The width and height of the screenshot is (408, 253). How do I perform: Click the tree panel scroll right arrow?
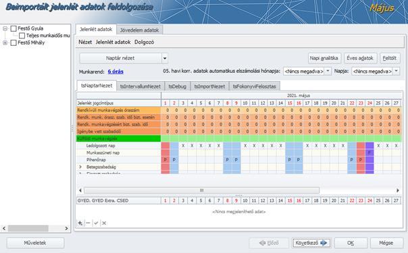66,228
